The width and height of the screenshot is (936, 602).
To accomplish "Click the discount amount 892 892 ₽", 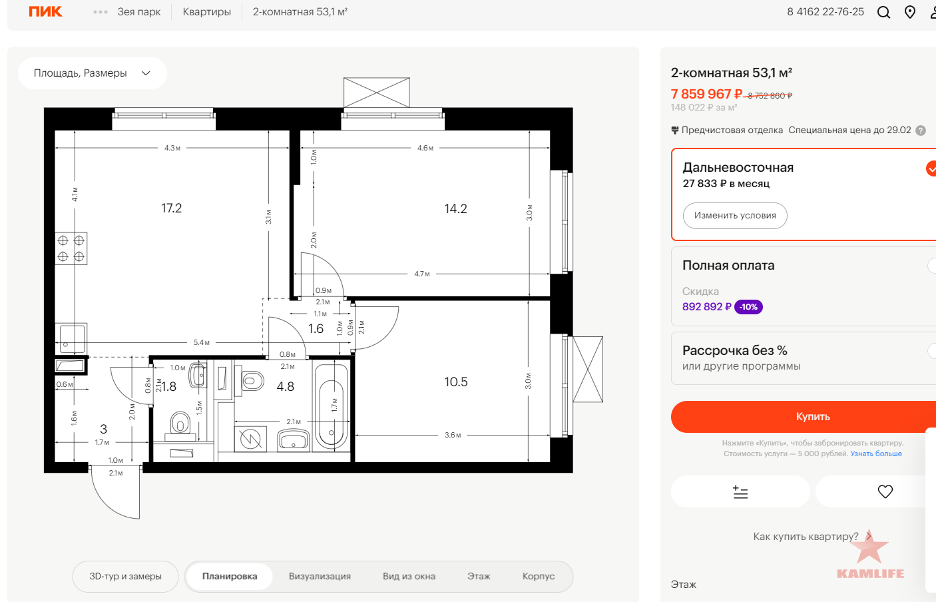I will tap(707, 307).
